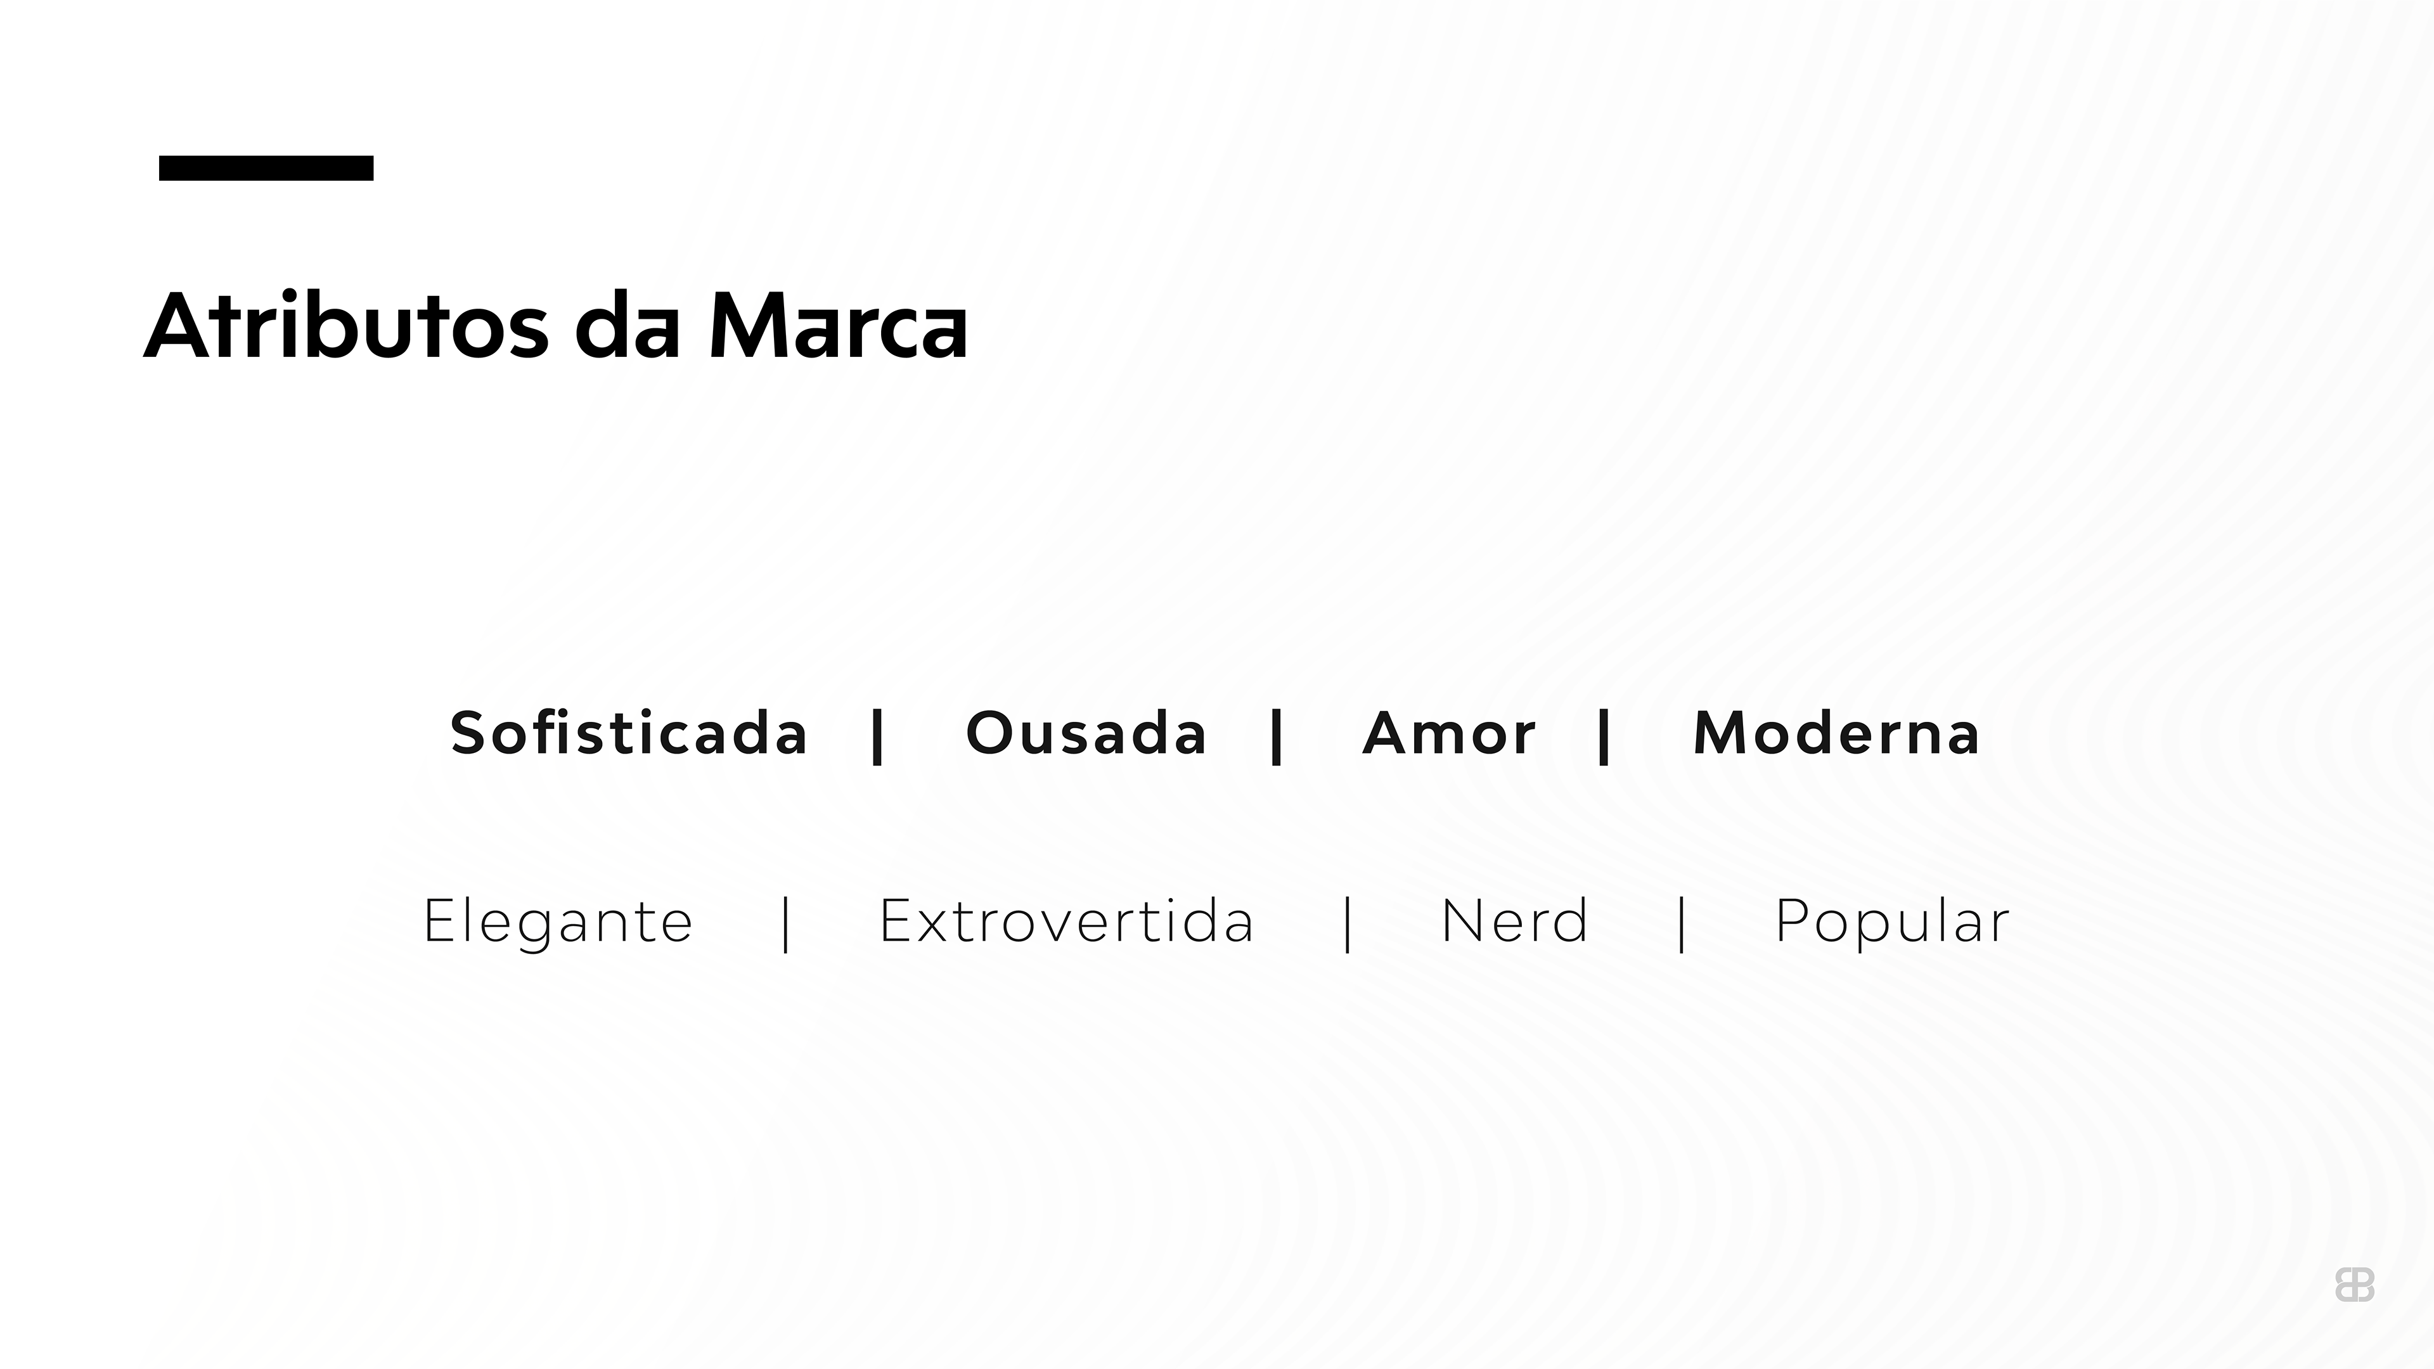
Task: Select the bold word "Ousada"
Action: (1086, 733)
